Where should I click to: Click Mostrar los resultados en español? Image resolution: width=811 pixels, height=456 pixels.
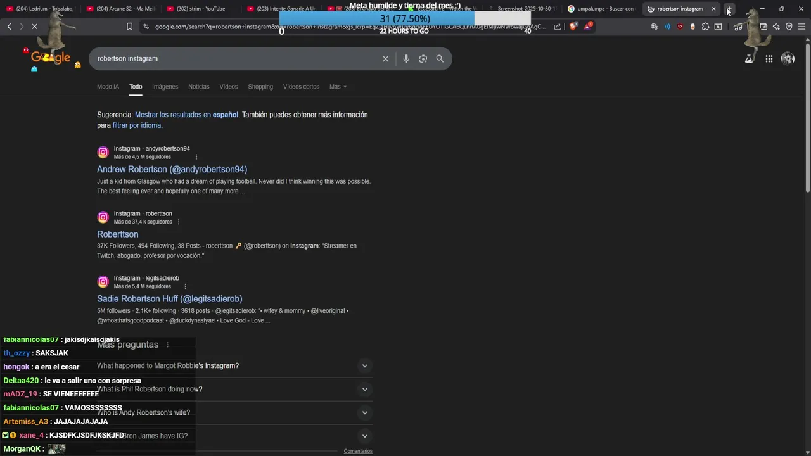tap(186, 115)
